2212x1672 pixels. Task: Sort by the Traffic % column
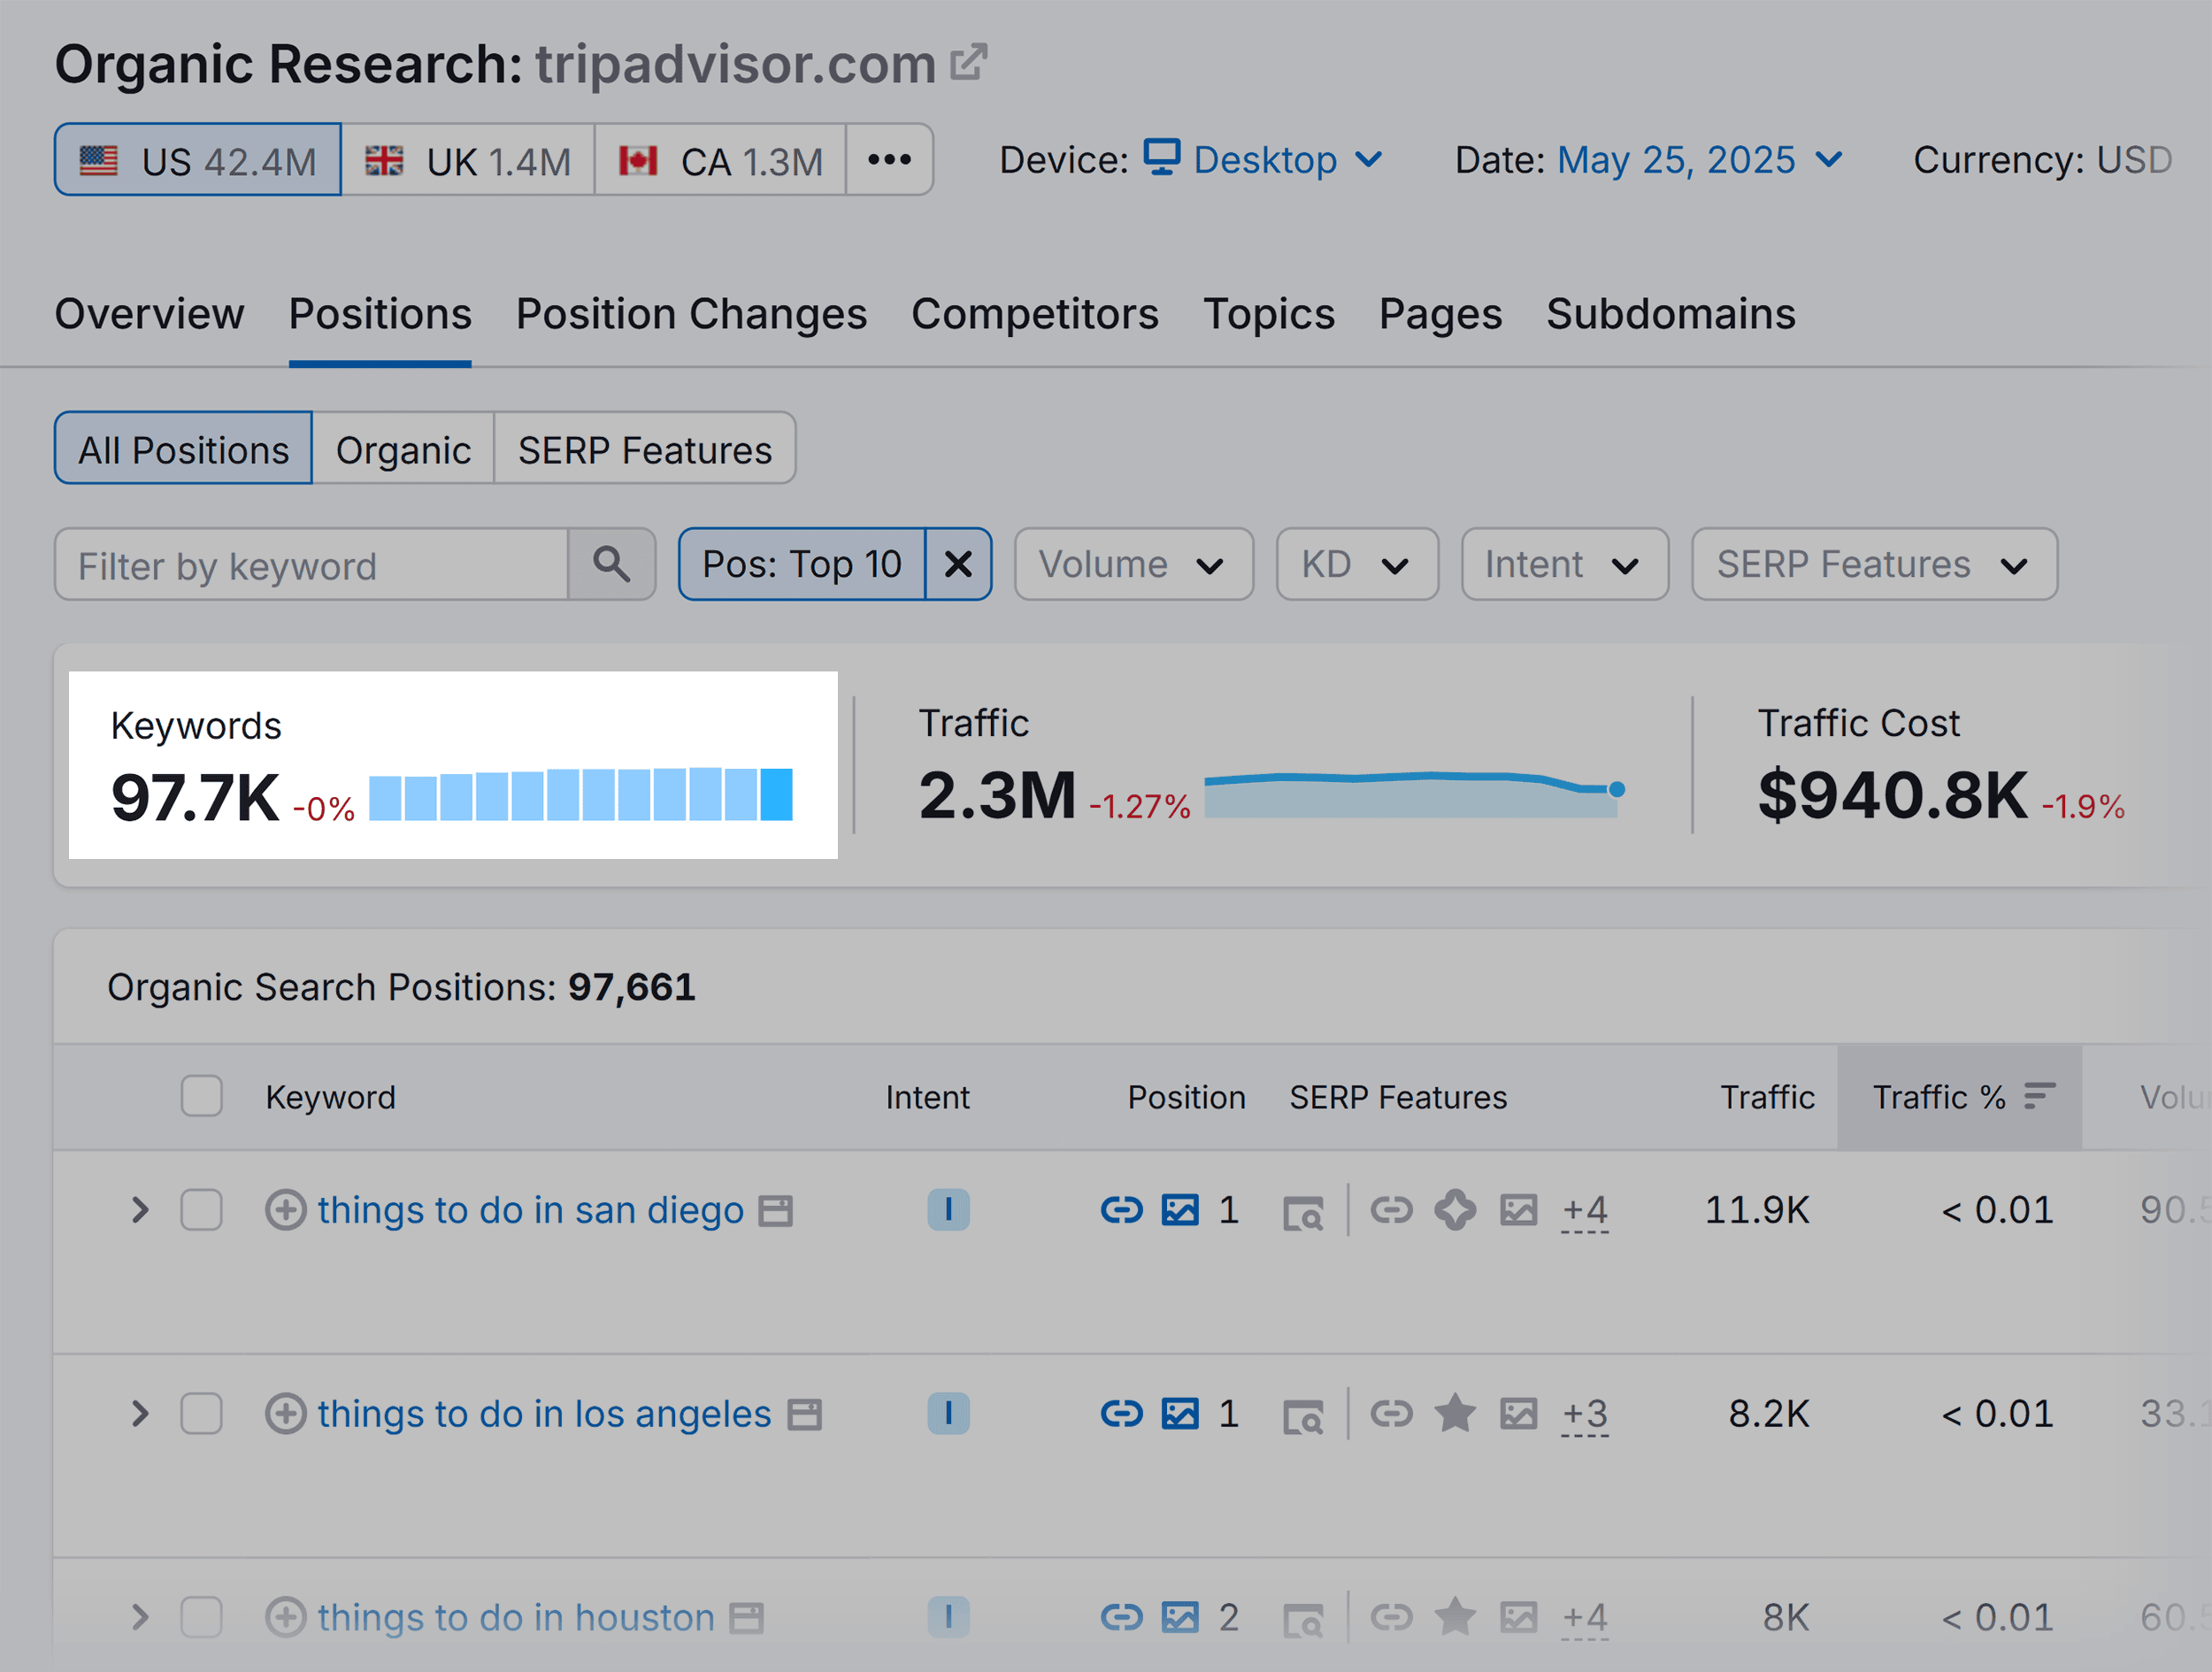pyautogui.click(x=1960, y=1097)
